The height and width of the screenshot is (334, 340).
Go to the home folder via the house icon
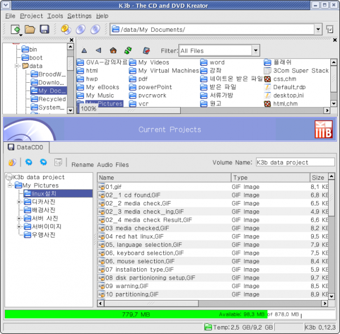(x=113, y=50)
